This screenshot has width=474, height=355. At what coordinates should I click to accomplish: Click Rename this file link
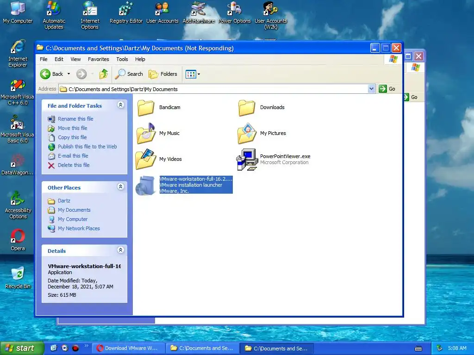75,119
